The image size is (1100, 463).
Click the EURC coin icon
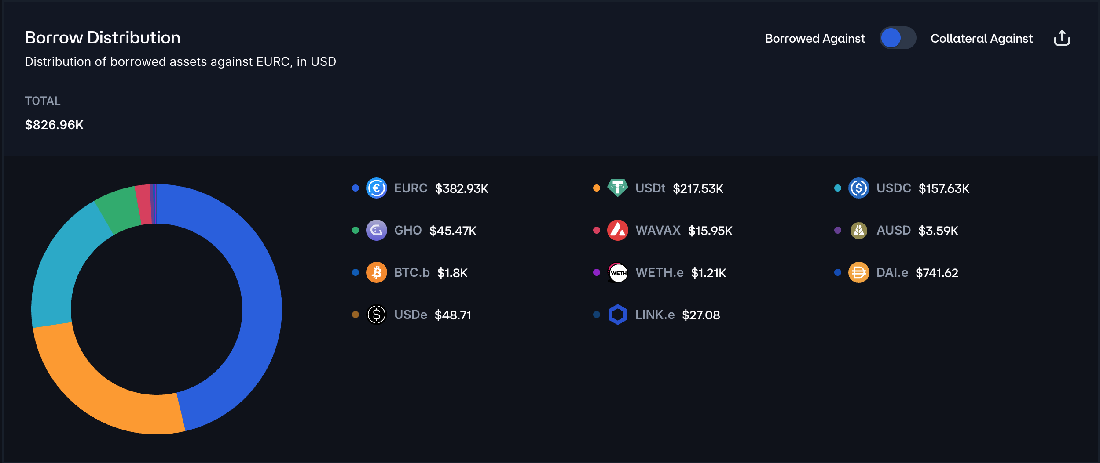click(376, 188)
